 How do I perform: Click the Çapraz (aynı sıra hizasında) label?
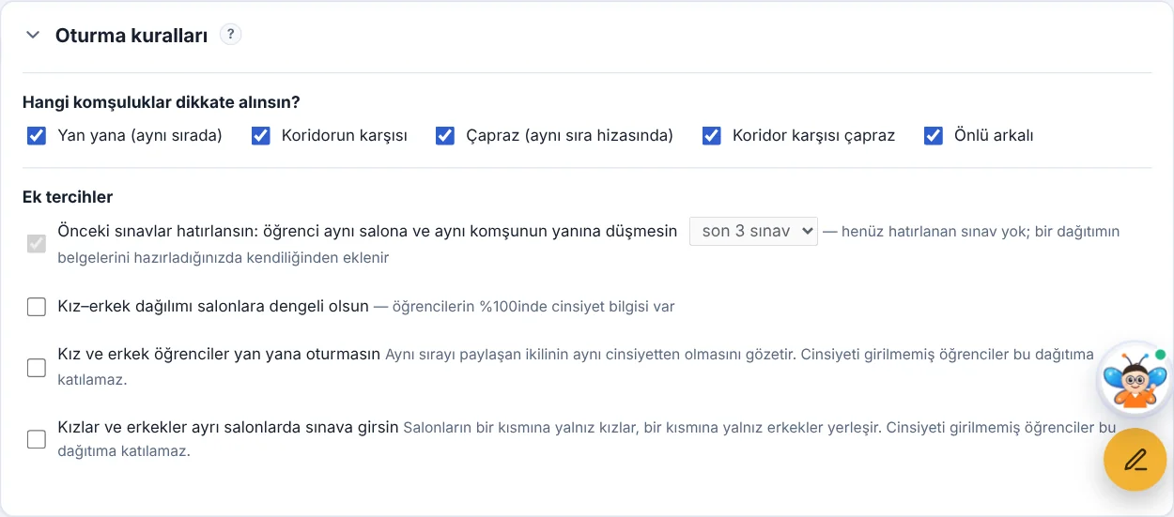pyautogui.click(x=569, y=136)
